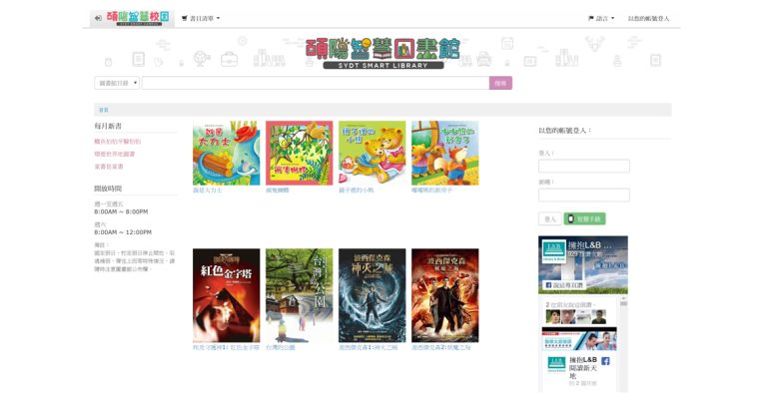Click the green smart bracelet login button
Screen dimensions: 767x393
click(584, 219)
